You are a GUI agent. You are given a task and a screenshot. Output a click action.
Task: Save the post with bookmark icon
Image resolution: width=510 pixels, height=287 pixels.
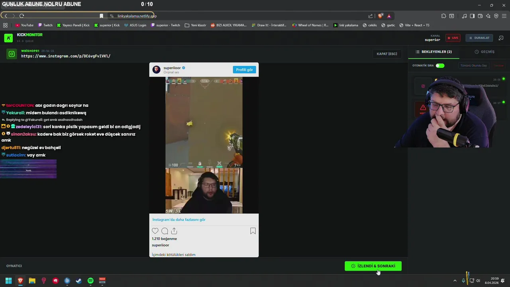(253, 231)
